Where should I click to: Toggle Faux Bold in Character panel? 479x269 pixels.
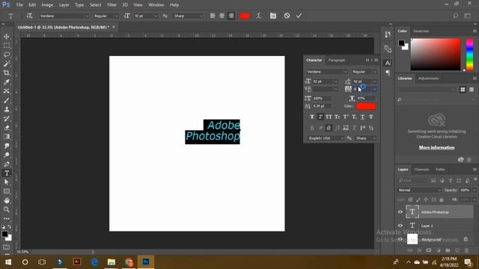pyautogui.click(x=312, y=117)
